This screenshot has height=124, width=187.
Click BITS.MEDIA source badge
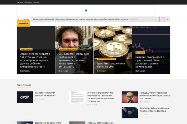140,52
